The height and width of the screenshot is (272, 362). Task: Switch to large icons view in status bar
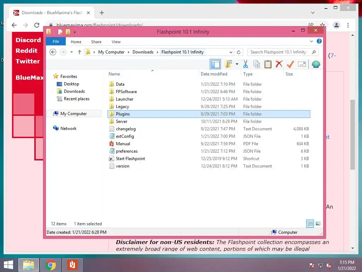(318, 223)
